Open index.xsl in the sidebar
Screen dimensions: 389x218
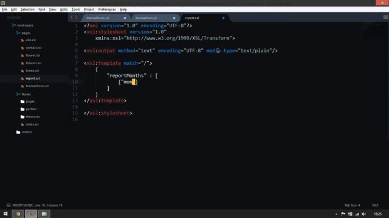[32, 124]
